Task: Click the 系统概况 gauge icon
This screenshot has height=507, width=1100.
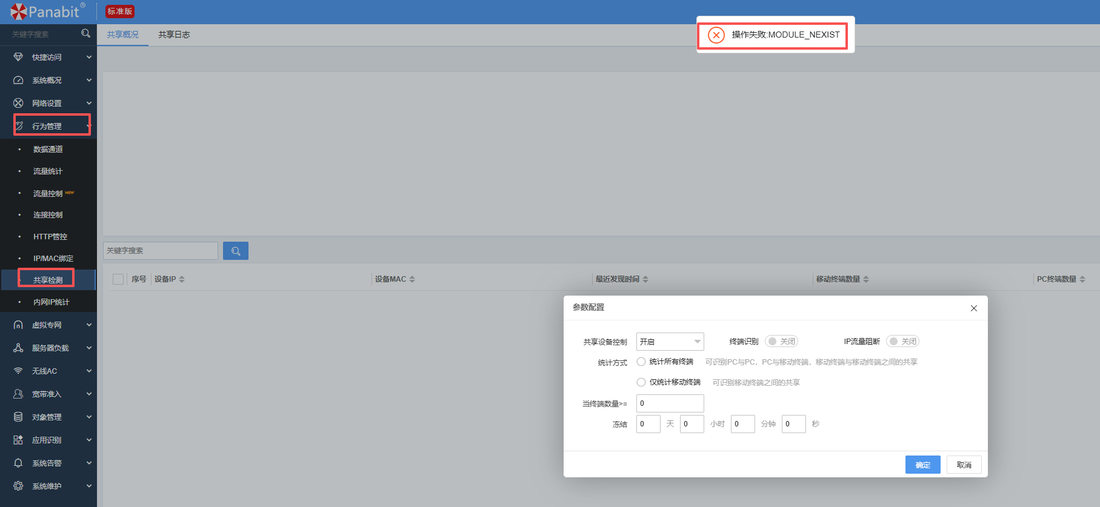Action: tap(18, 80)
